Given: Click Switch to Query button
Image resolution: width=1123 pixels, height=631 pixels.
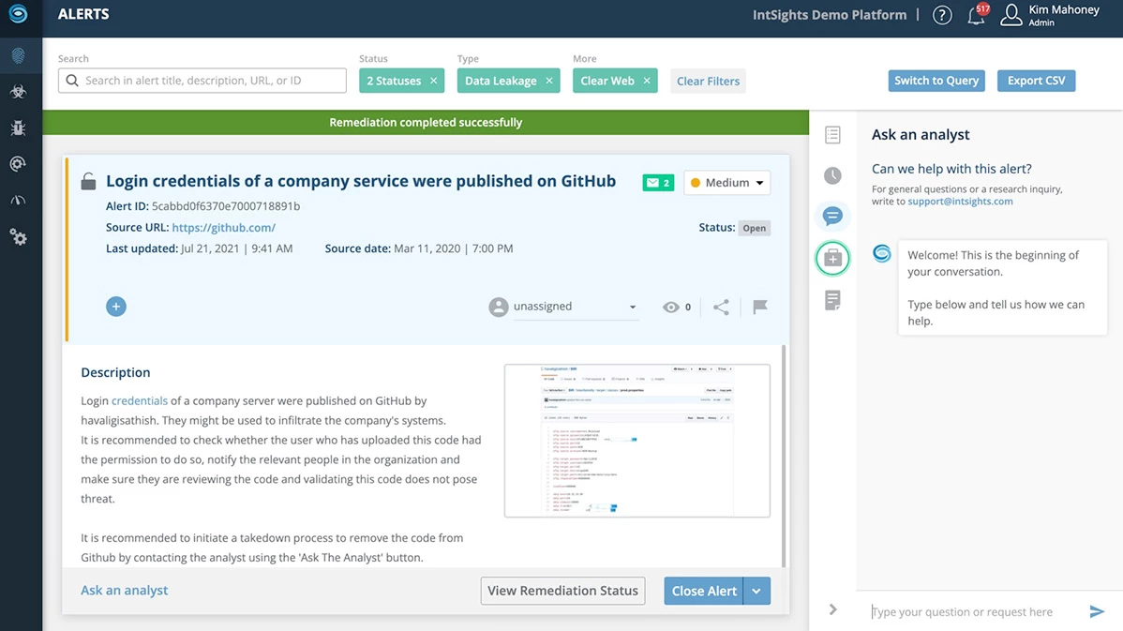Looking at the screenshot, I should tap(936, 81).
